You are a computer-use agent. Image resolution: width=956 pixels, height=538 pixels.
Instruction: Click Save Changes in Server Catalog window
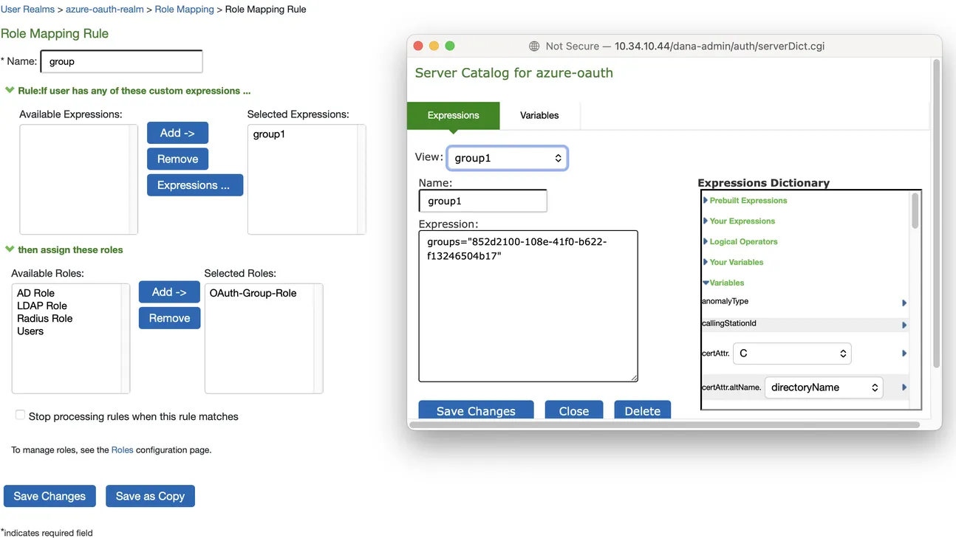click(x=476, y=410)
